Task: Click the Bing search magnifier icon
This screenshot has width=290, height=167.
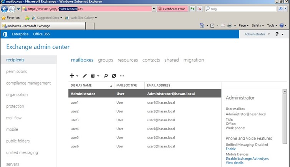Action: (x=281, y=9)
